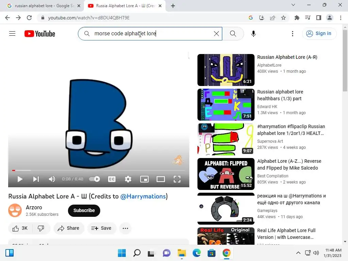The height and width of the screenshot is (261, 348).
Task: Click Supernova Art channel name
Action: pyautogui.click(x=270, y=141)
